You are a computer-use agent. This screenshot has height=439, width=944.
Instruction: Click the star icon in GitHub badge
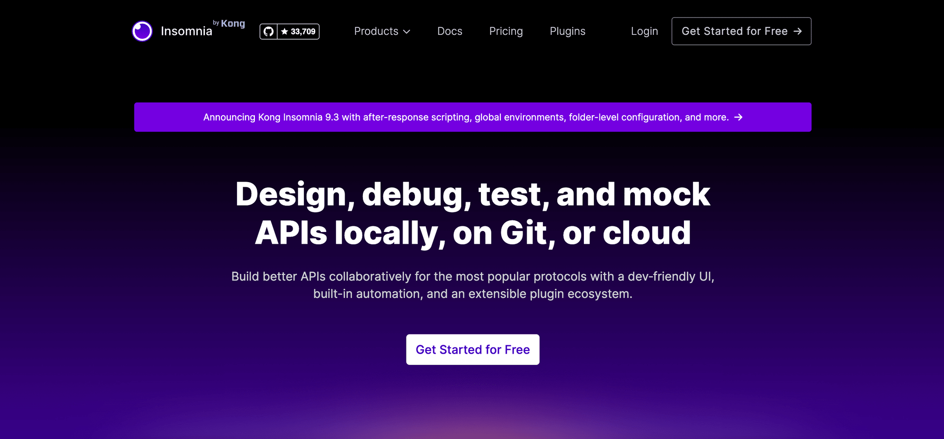tap(285, 32)
